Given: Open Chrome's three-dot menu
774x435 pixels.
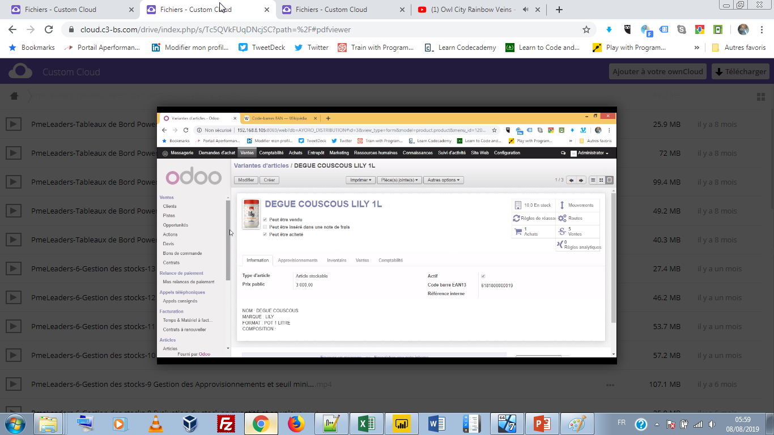Looking at the screenshot, I should [762, 29].
